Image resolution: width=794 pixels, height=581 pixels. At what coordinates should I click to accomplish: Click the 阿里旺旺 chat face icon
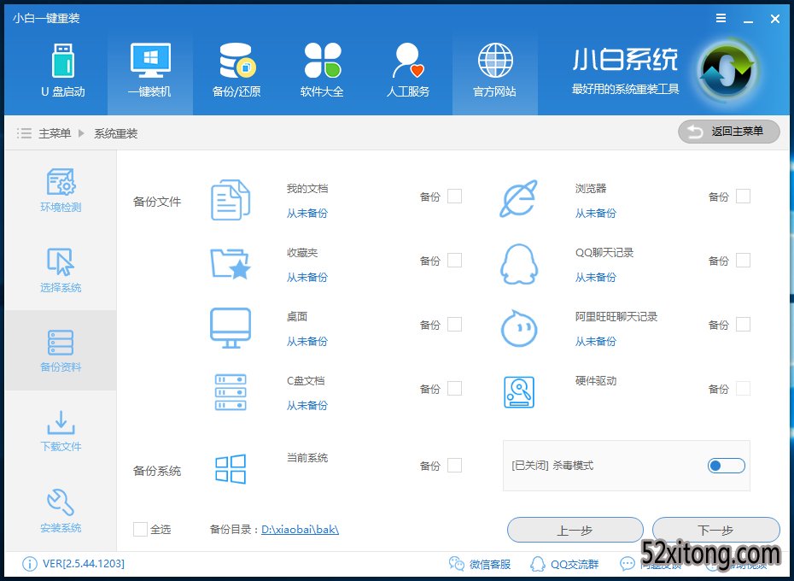pyautogui.click(x=518, y=328)
